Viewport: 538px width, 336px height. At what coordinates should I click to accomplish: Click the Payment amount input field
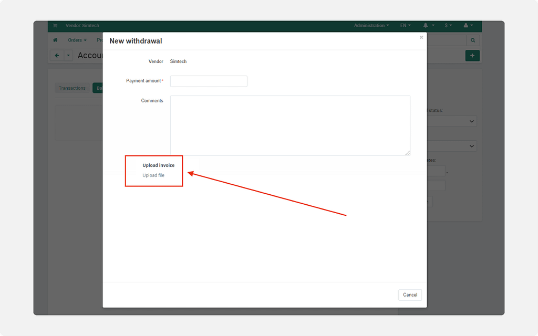pyautogui.click(x=209, y=81)
